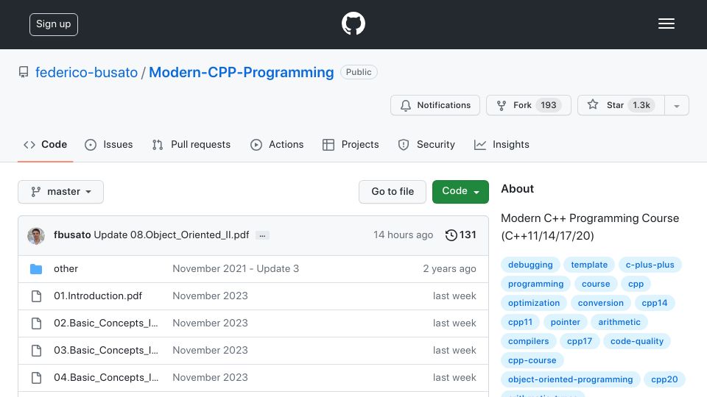Select the debugging topic tag

click(530, 265)
